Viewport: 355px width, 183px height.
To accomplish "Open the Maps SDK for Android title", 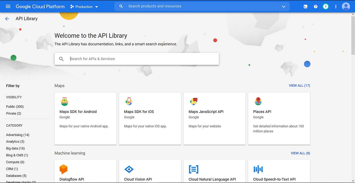I will point(78,112).
